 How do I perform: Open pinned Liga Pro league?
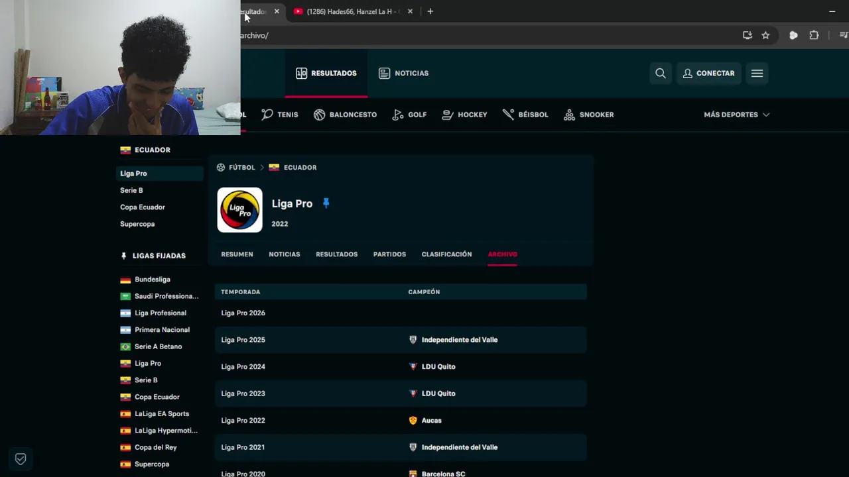pyautogui.click(x=147, y=364)
